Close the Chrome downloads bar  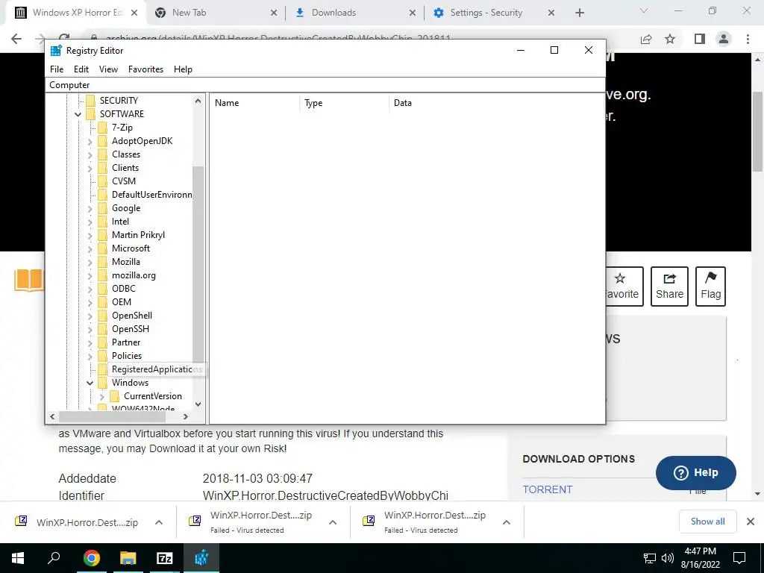[x=751, y=522]
